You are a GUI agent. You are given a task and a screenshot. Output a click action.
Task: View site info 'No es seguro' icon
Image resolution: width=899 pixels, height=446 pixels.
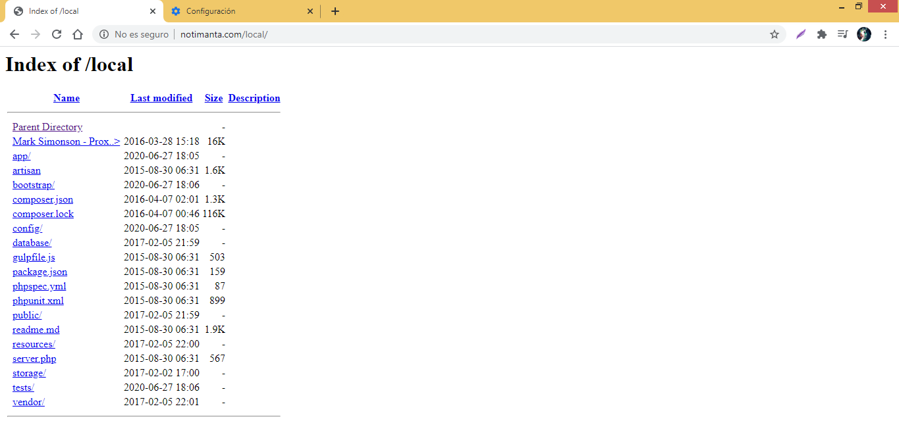[x=104, y=34]
